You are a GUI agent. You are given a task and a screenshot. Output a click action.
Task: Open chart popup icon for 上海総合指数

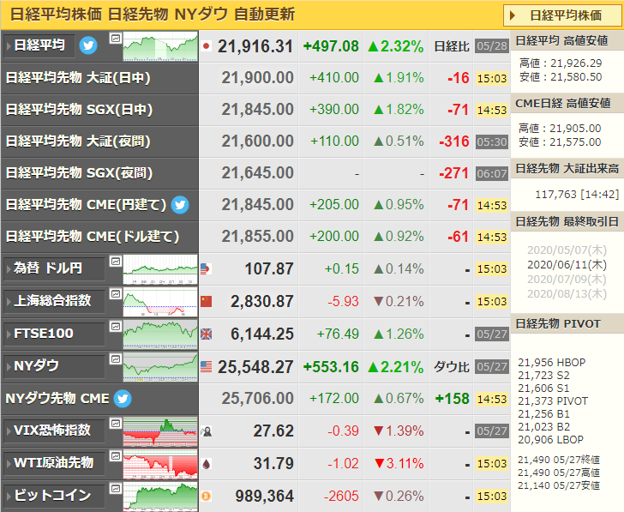tap(116, 294)
